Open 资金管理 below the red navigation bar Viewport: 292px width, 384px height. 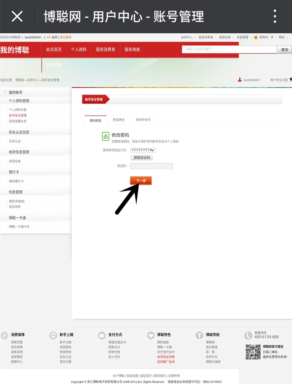[54, 65]
